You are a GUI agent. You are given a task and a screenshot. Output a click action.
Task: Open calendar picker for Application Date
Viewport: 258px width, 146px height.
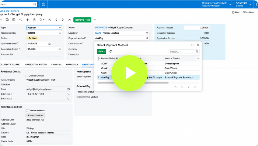49,44
